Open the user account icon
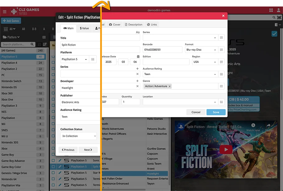Viewport: 283px width, 191px height. (x=278, y=10)
